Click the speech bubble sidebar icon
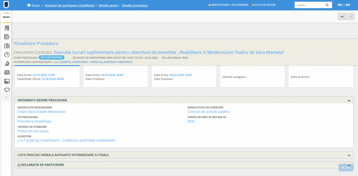 pos(7,90)
